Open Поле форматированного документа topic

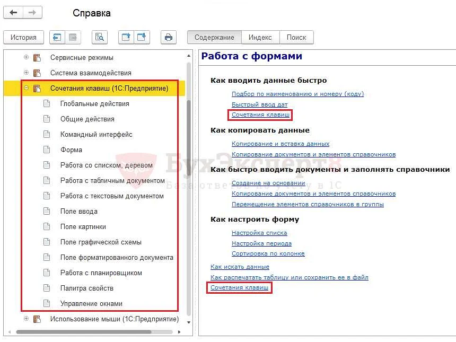click(x=117, y=258)
